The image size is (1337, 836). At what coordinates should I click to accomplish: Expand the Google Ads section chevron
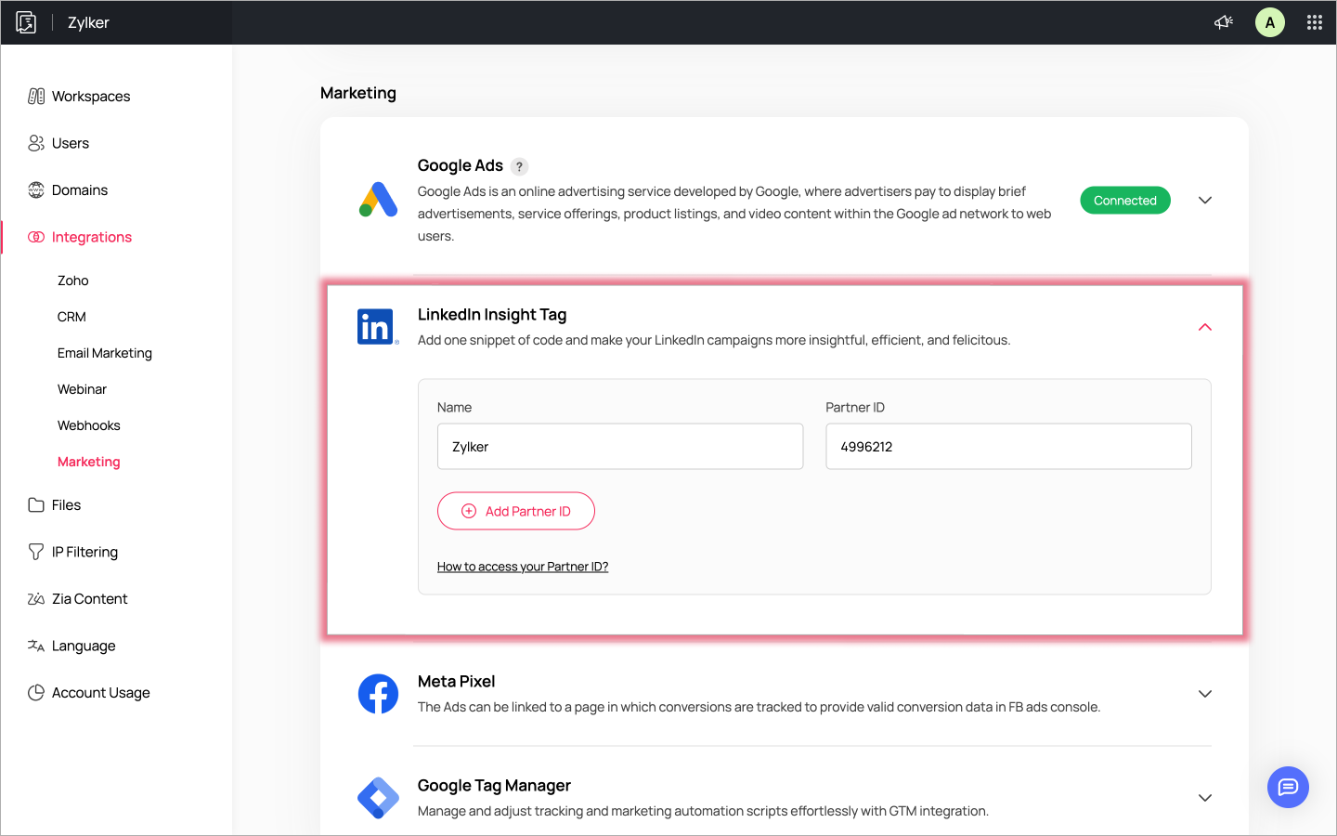pyautogui.click(x=1205, y=201)
